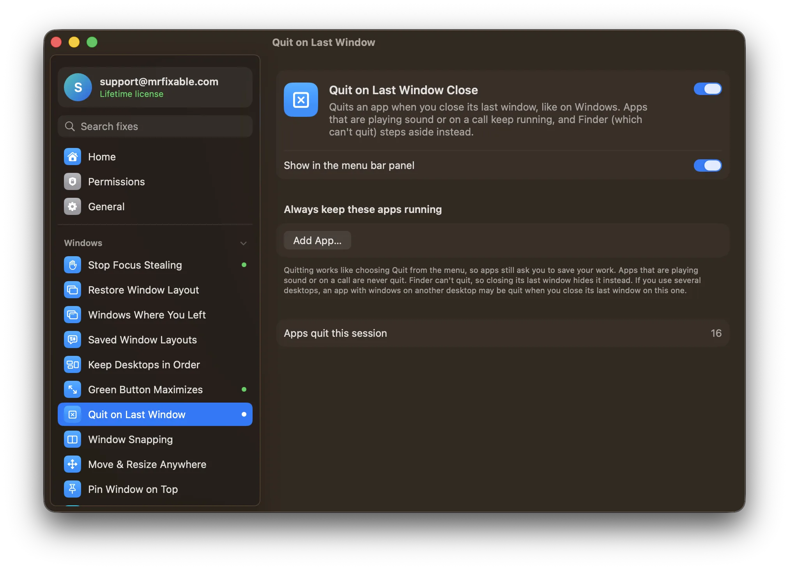Click the Always keep these apps running heading
789x570 pixels.
(x=363, y=209)
